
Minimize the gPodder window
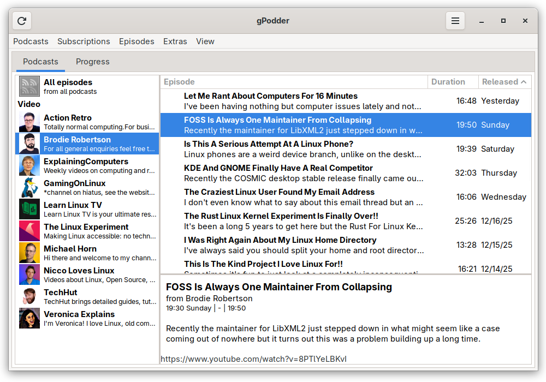click(x=481, y=21)
